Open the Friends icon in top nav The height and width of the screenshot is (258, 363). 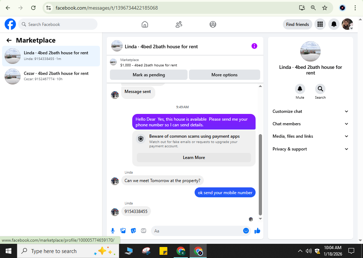(179, 24)
